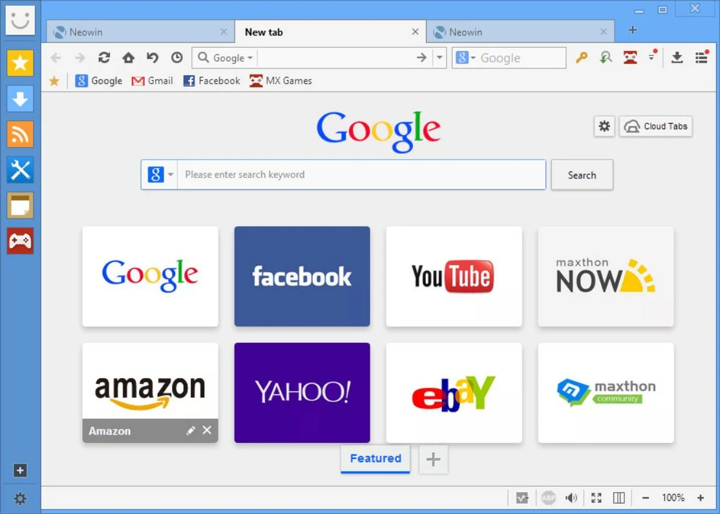Open the RSS reader icon in the sidebar
Viewport: 720px width, 514px height.
pyautogui.click(x=20, y=134)
